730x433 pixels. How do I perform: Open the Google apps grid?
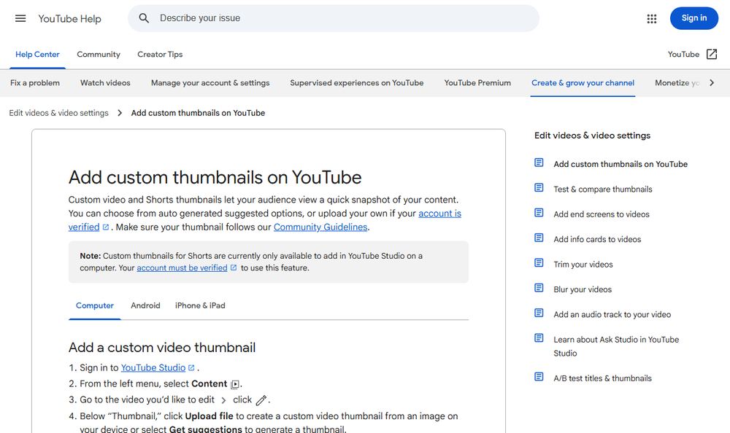coord(652,19)
